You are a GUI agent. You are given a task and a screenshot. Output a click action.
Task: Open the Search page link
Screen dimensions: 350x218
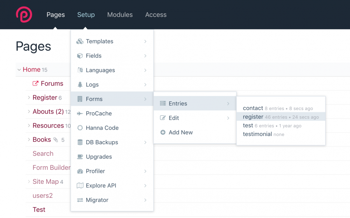(43, 153)
